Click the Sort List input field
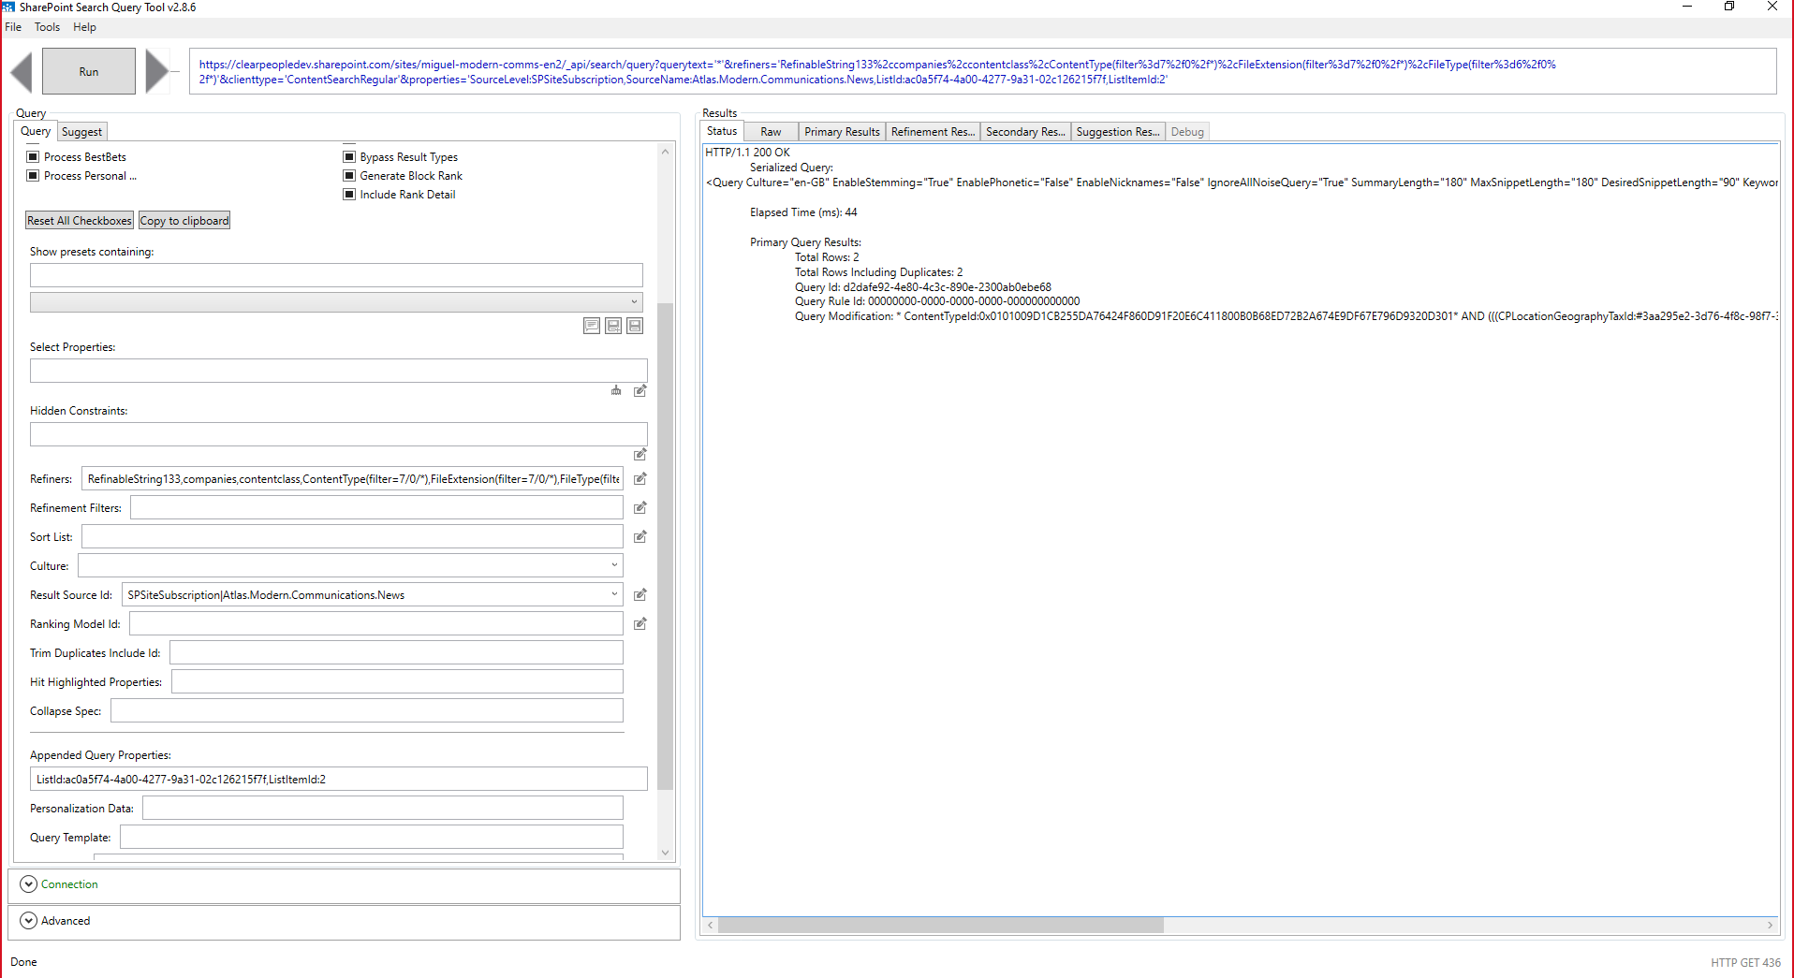This screenshot has width=1794, height=978. [352, 536]
